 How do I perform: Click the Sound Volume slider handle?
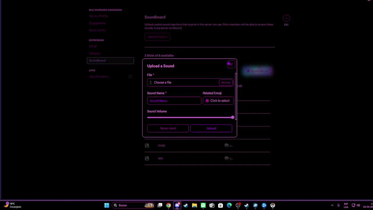click(x=233, y=117)
